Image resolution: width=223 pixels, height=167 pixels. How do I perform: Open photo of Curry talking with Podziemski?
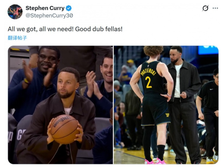pyautogui.click(x=166, y=105)
